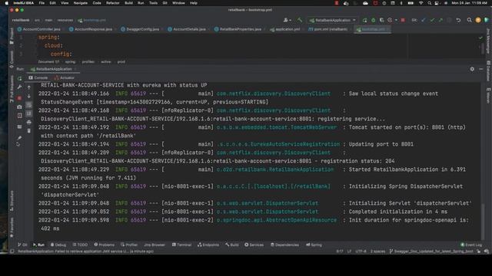Screen dimensions: 492x276
Task: Click the Git branch name in status bar
Action: [x=431, y=251]
